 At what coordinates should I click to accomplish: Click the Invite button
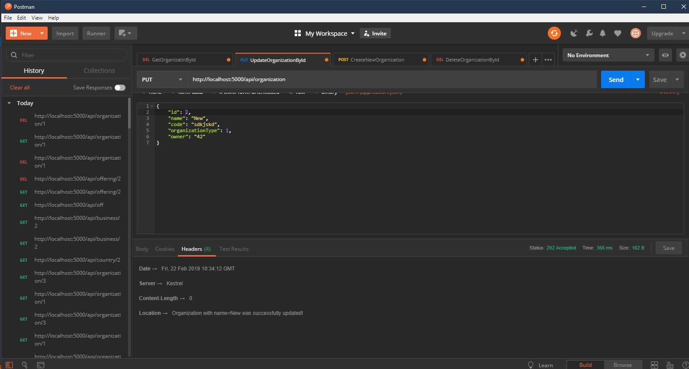[375, 33]
